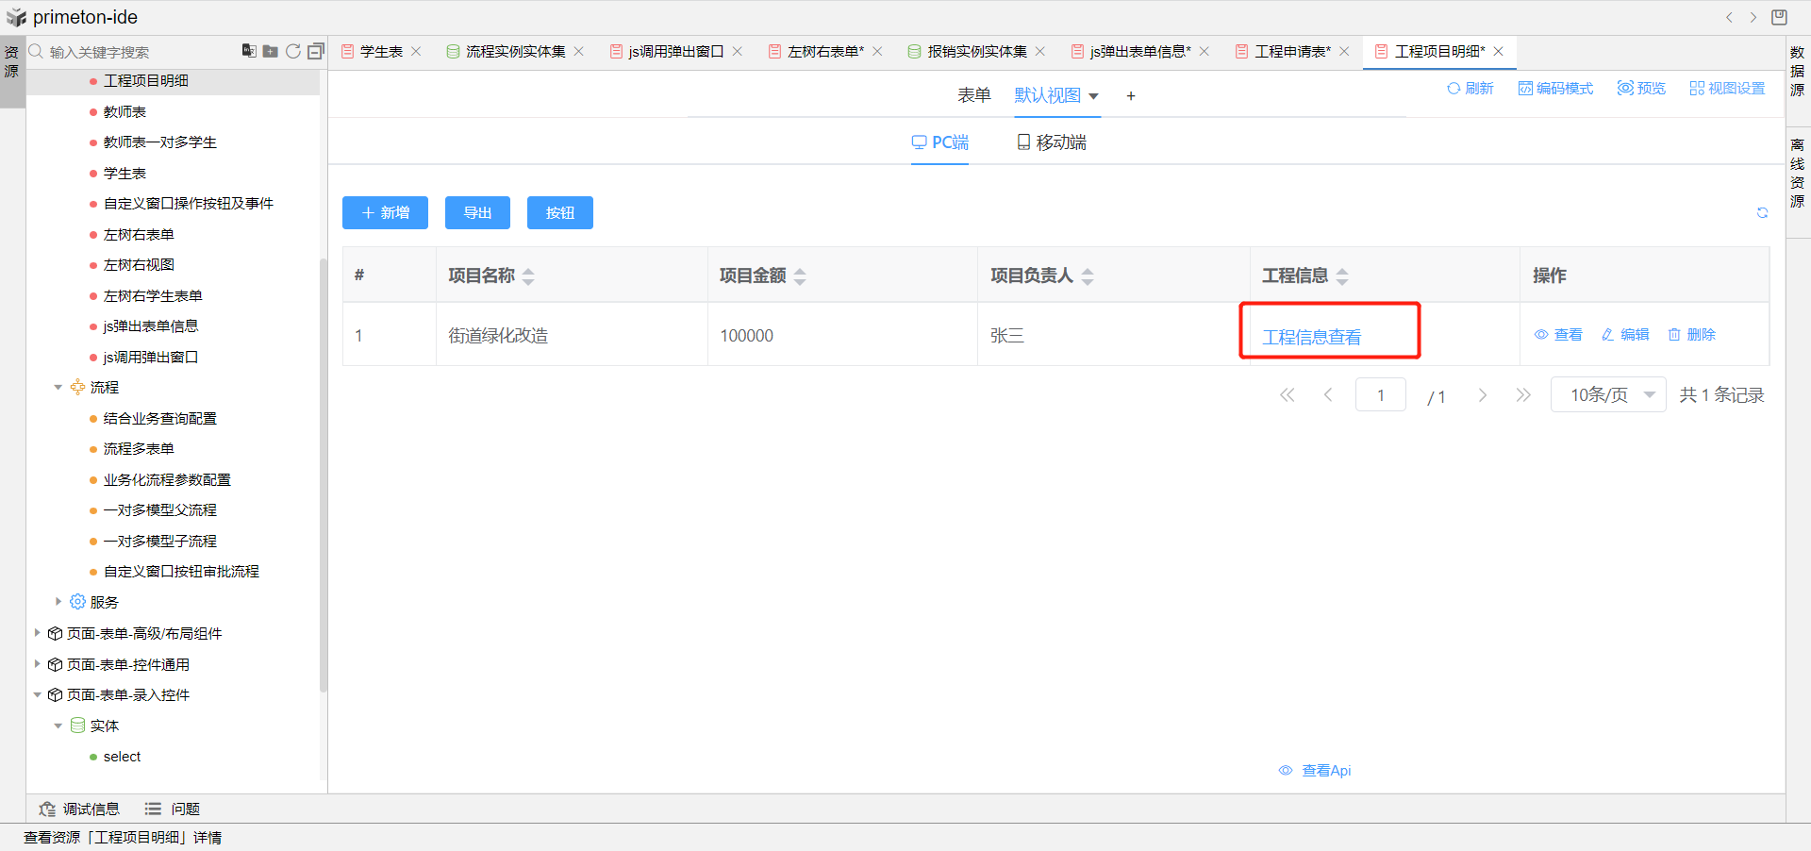
Task: Switch to the 流程实例实体集 editor tab
Action: tap(515, 51)
